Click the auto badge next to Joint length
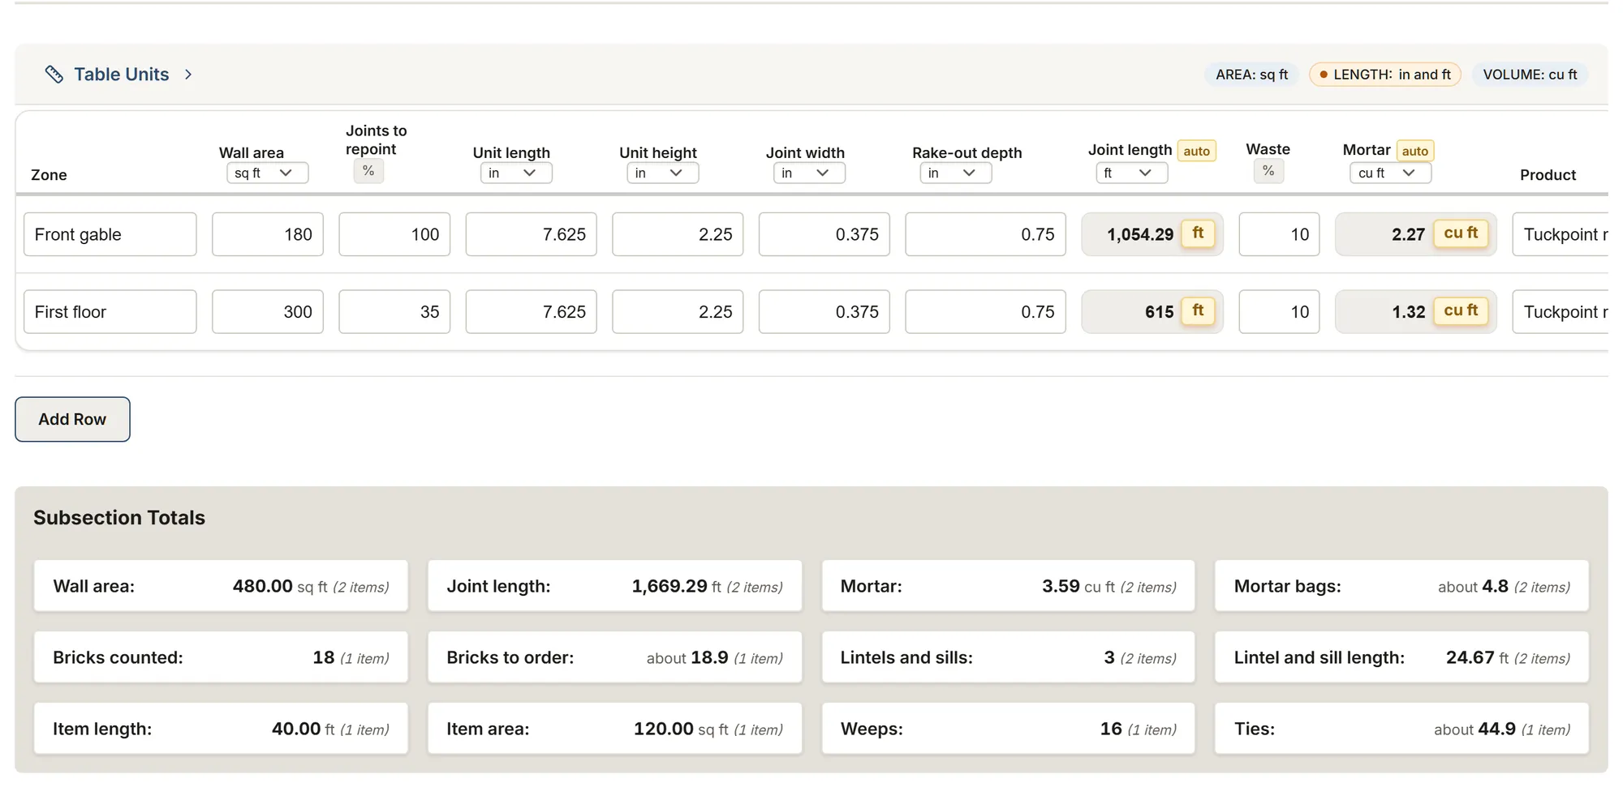This screenshot has height=787, width=1623. pyautogui.click(x=1196, y=151)
